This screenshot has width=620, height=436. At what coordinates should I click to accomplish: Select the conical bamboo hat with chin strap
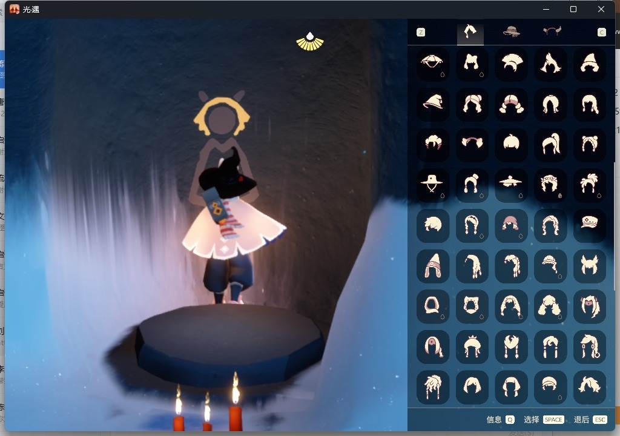coord(432,64)
